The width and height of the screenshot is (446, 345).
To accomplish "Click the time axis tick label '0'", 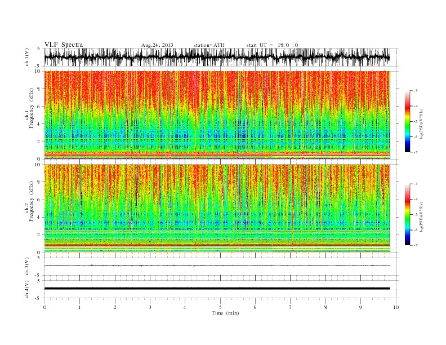I will point(44,307).
